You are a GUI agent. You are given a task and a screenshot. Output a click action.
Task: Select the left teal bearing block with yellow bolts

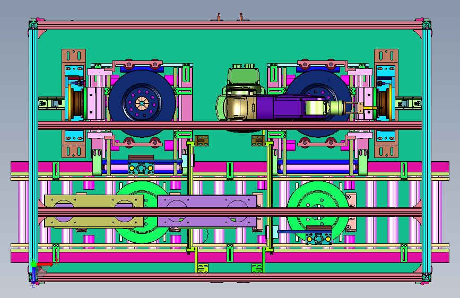[141, 168]
